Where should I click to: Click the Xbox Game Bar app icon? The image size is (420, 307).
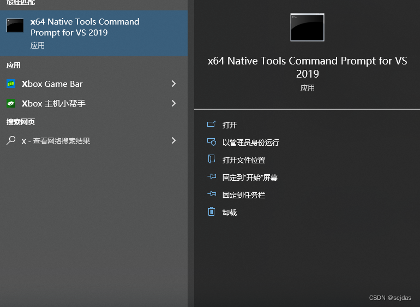click(x=11, y=84)
